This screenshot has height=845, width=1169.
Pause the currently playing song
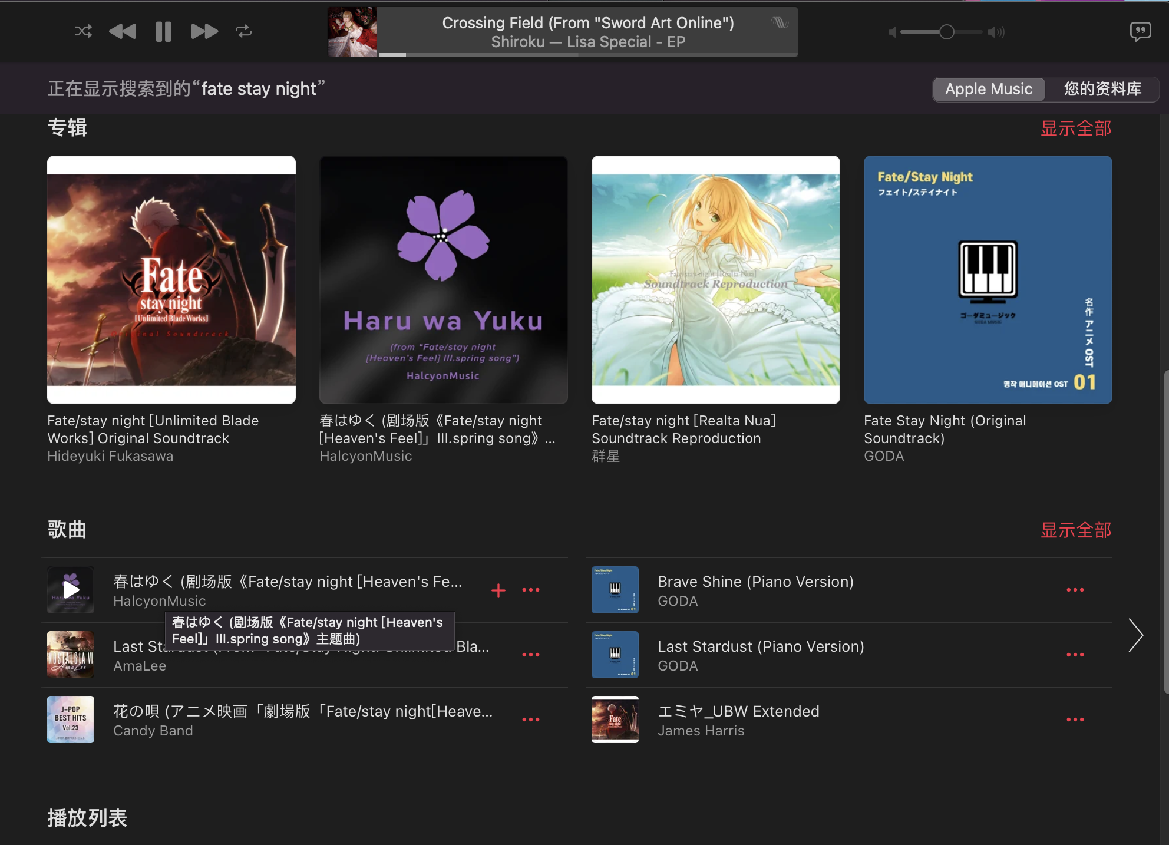tap(163, 31)
